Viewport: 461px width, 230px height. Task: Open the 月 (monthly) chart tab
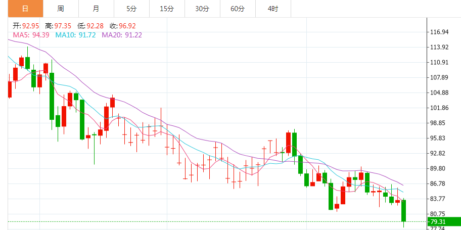click(x=96, y=9)
